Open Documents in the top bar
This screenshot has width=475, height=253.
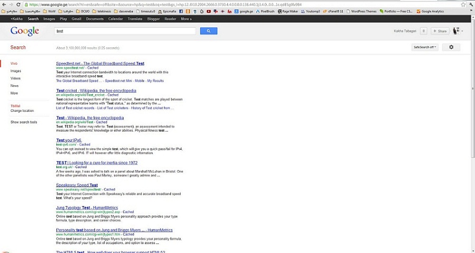pos(94,19)
